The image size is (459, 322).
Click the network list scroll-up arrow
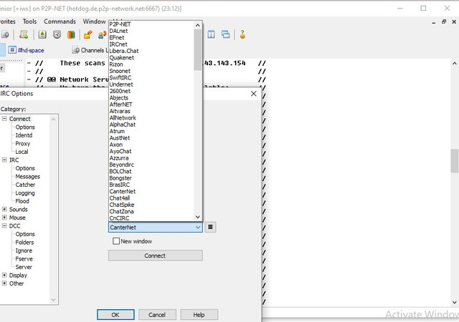pos(198,26)
